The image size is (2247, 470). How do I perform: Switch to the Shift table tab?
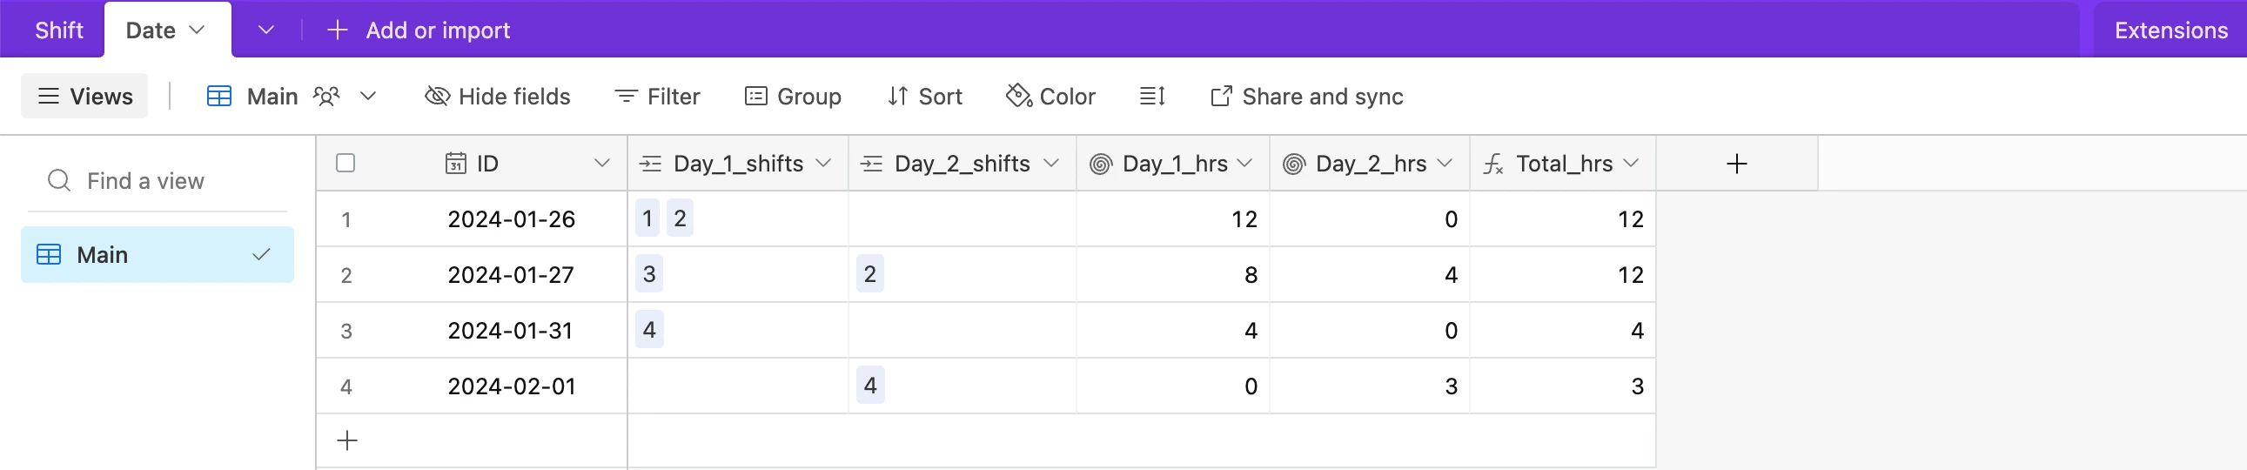coord(58,30)
